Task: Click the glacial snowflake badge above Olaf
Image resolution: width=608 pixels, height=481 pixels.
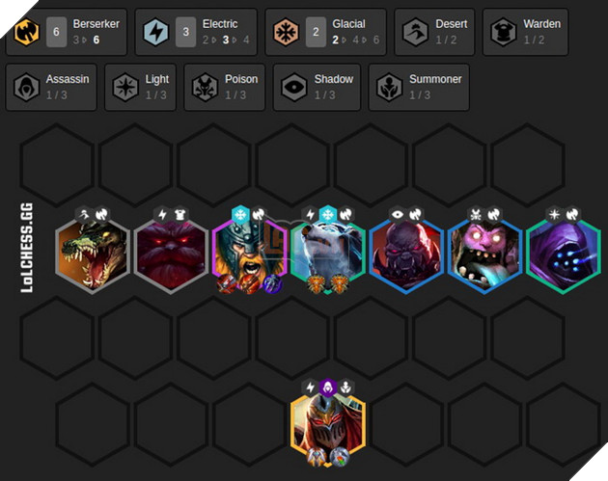Action: tap(240, 215)
